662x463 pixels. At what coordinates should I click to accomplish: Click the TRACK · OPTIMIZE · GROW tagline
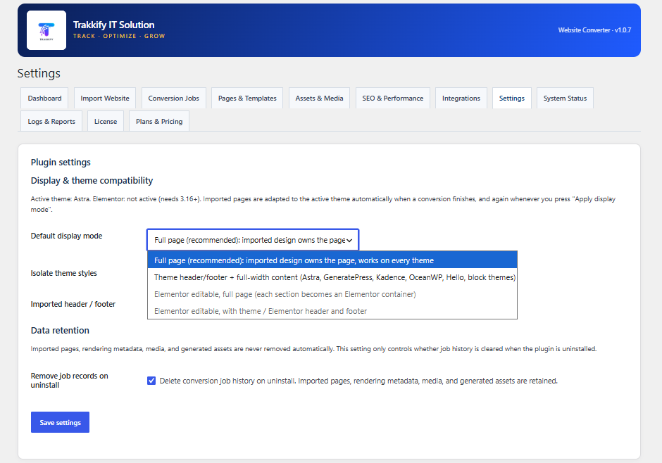[x=119, y=37]
